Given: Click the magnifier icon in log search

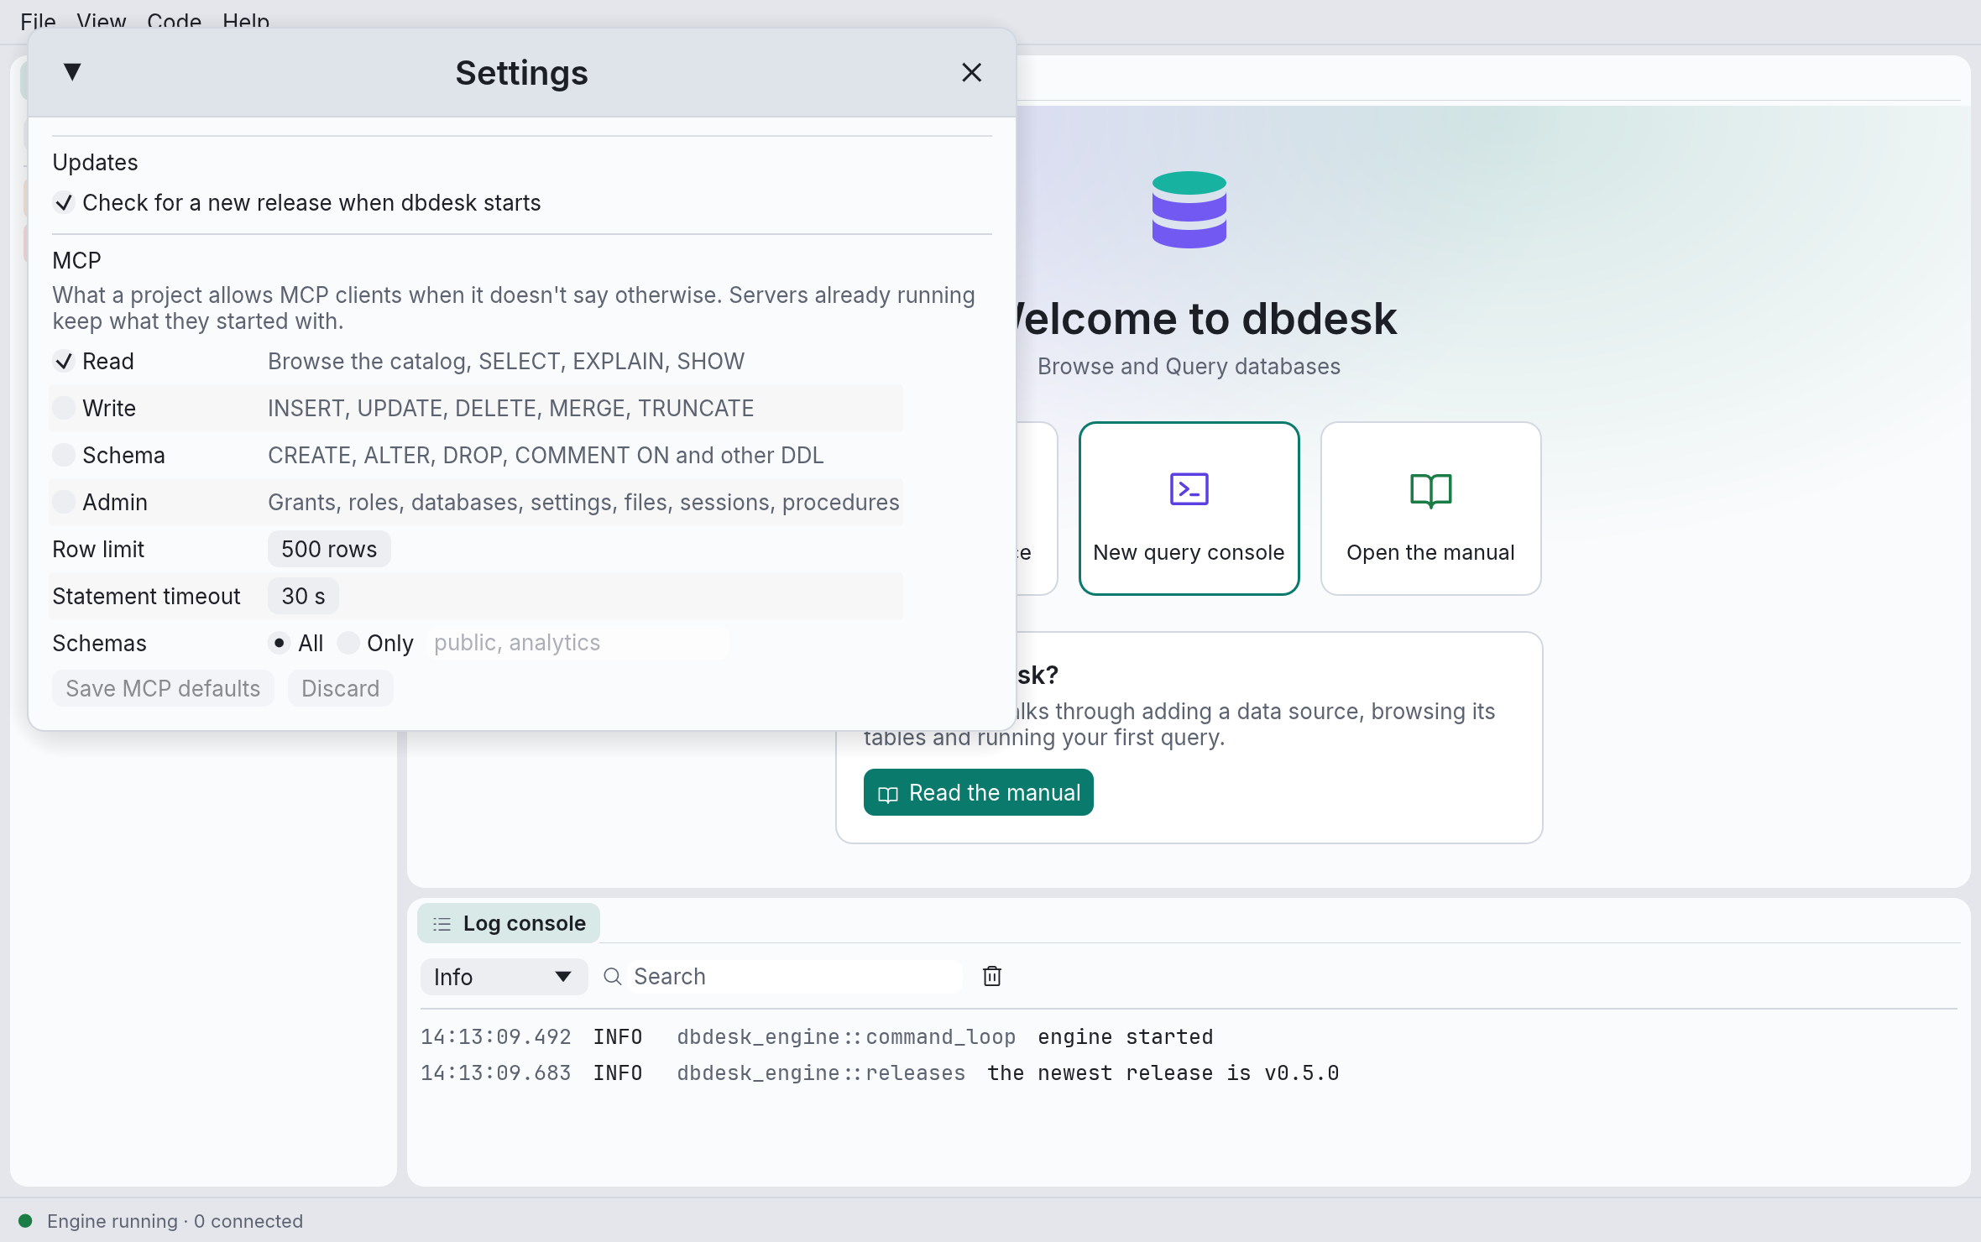Looking at the screenshot, I should (613, 977).
